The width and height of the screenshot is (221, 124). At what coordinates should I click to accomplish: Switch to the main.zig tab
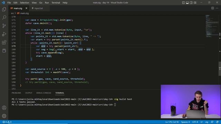click(18, 8)
